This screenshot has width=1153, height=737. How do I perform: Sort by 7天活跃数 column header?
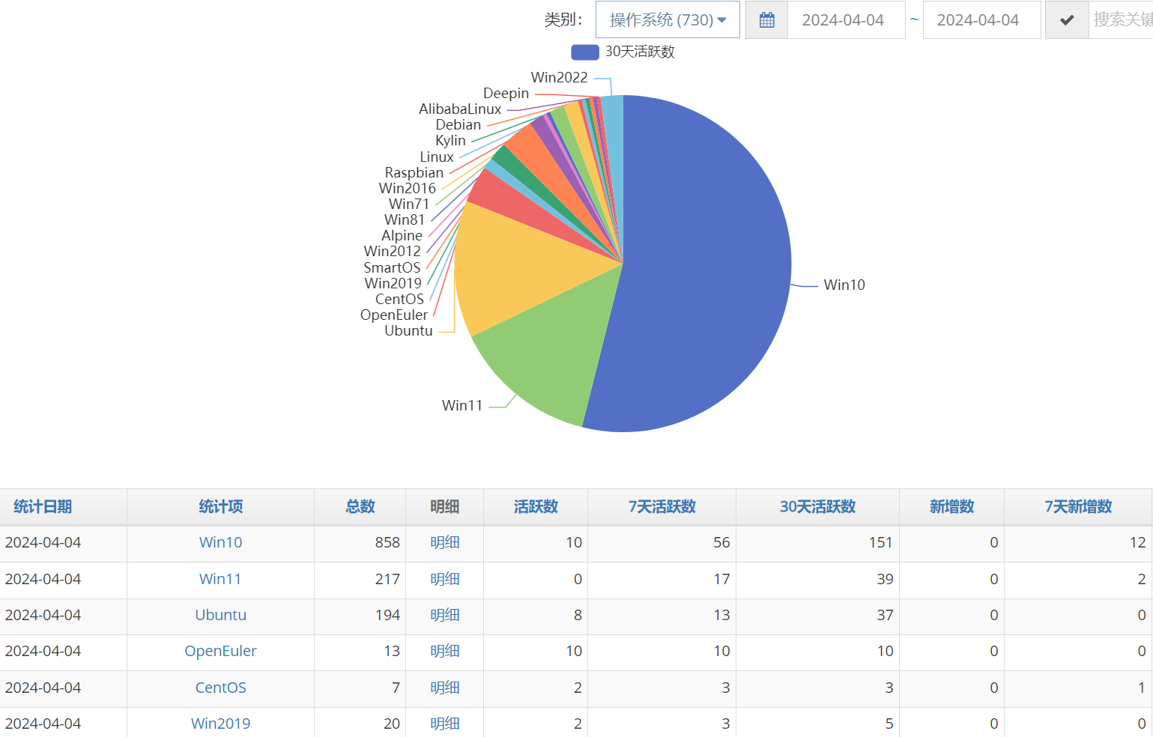pos(662,506)
